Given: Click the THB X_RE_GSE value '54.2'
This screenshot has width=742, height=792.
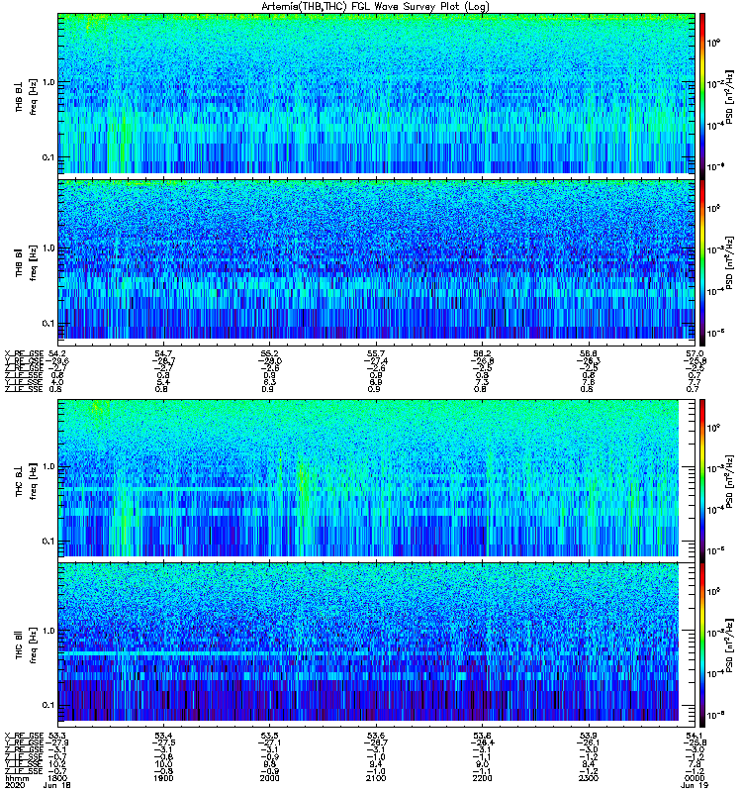Looking at the screenshot, I should 56,353.
